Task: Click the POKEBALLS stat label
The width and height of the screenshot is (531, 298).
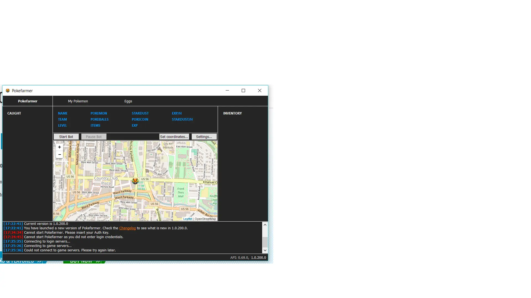Action: point(100,119)
